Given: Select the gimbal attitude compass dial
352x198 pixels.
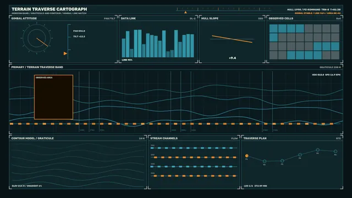Looking at the screenshot, I should point(37,38).
